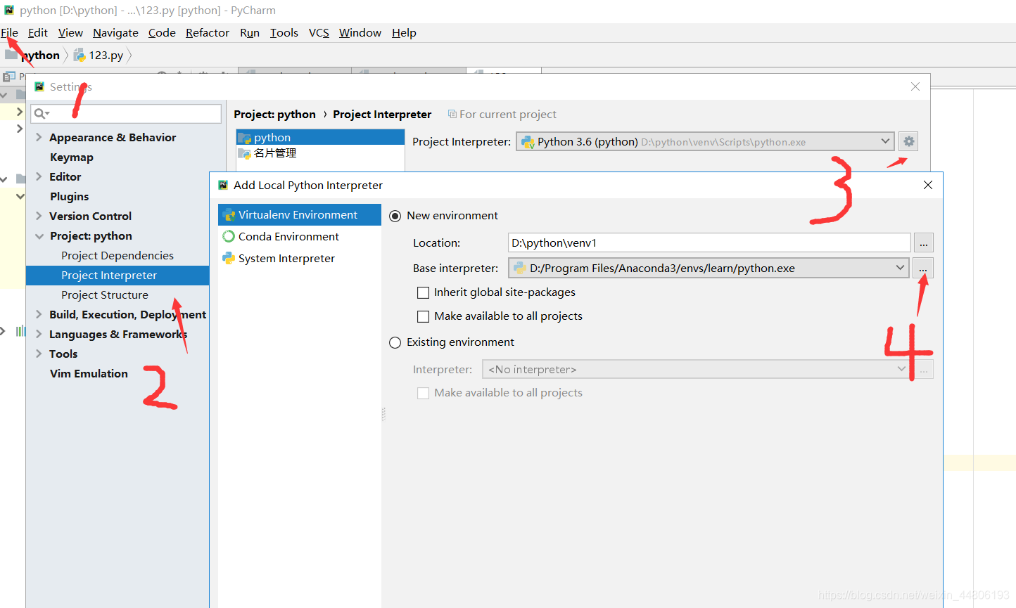The width and height of the screenshot is (1016, 608).
Task: Browse for the Base interpreter path
Action: (923, 269)
